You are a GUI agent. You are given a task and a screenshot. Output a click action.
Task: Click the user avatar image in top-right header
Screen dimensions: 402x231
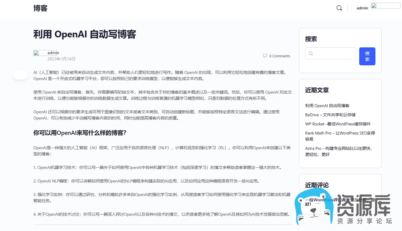pos(385,6)
